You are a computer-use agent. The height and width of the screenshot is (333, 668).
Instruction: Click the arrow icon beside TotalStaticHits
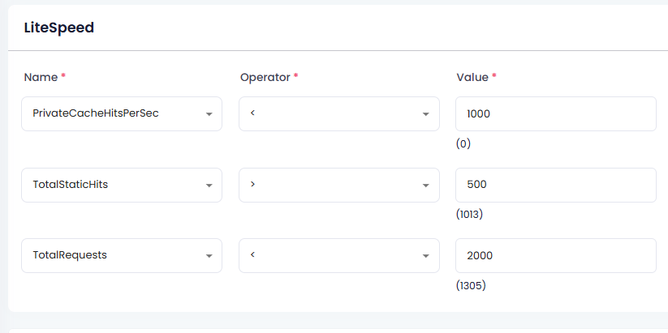click(209, 186)
